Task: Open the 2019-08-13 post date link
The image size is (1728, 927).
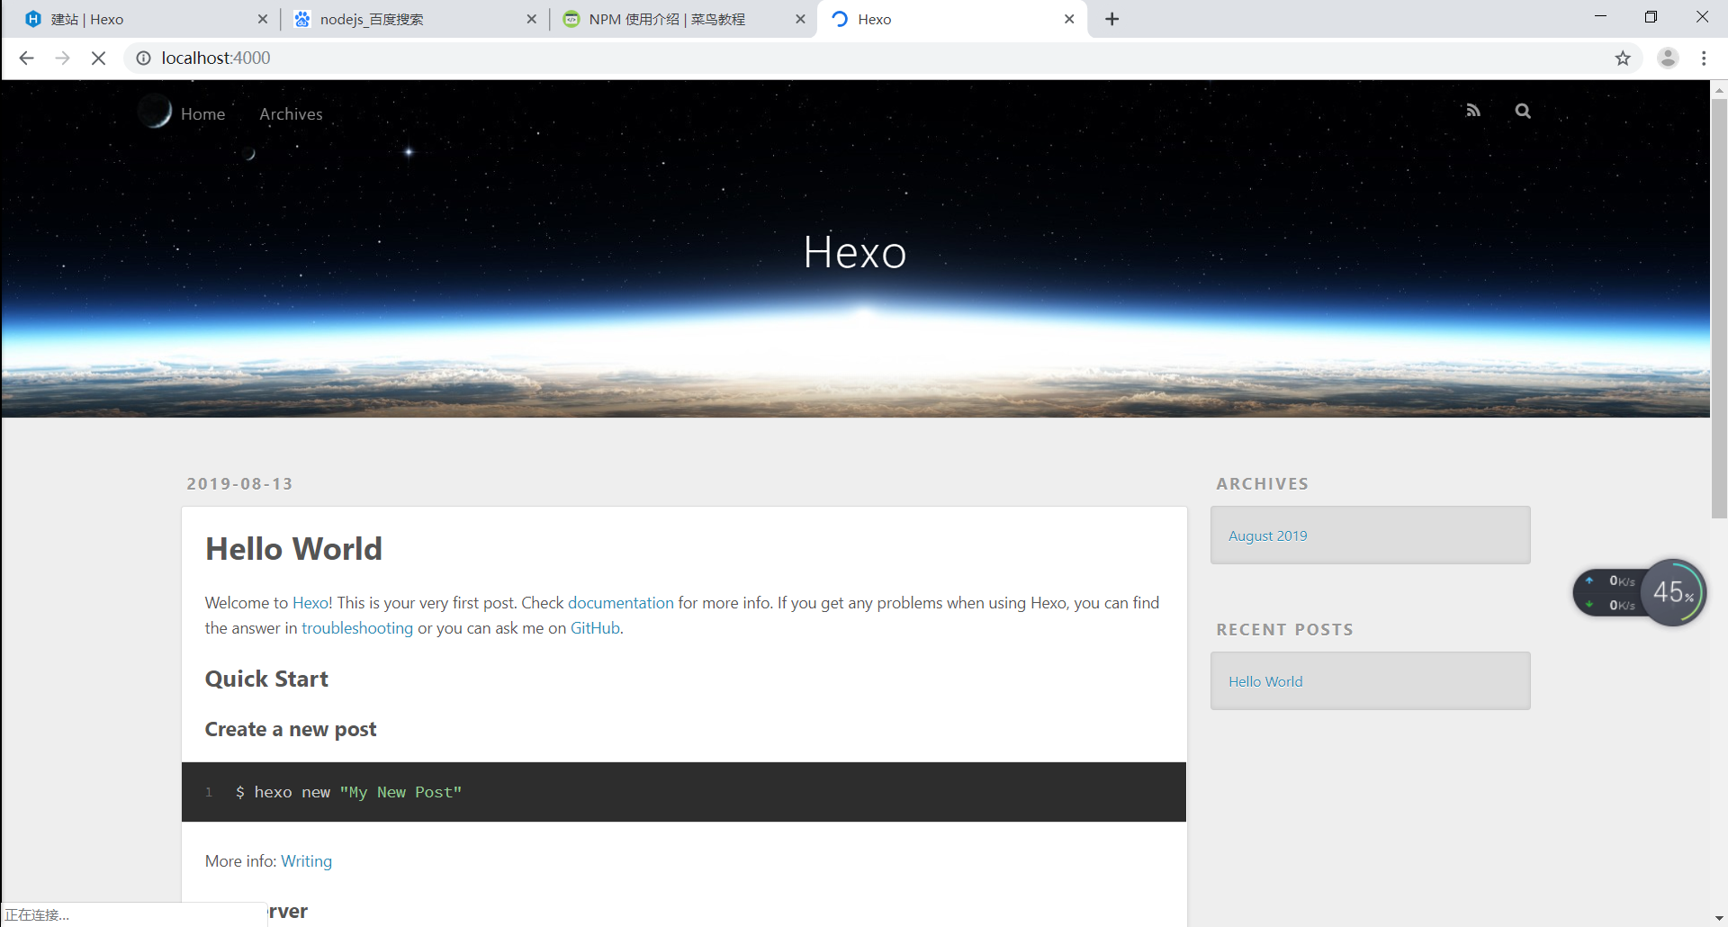Action: click(239, 484)
